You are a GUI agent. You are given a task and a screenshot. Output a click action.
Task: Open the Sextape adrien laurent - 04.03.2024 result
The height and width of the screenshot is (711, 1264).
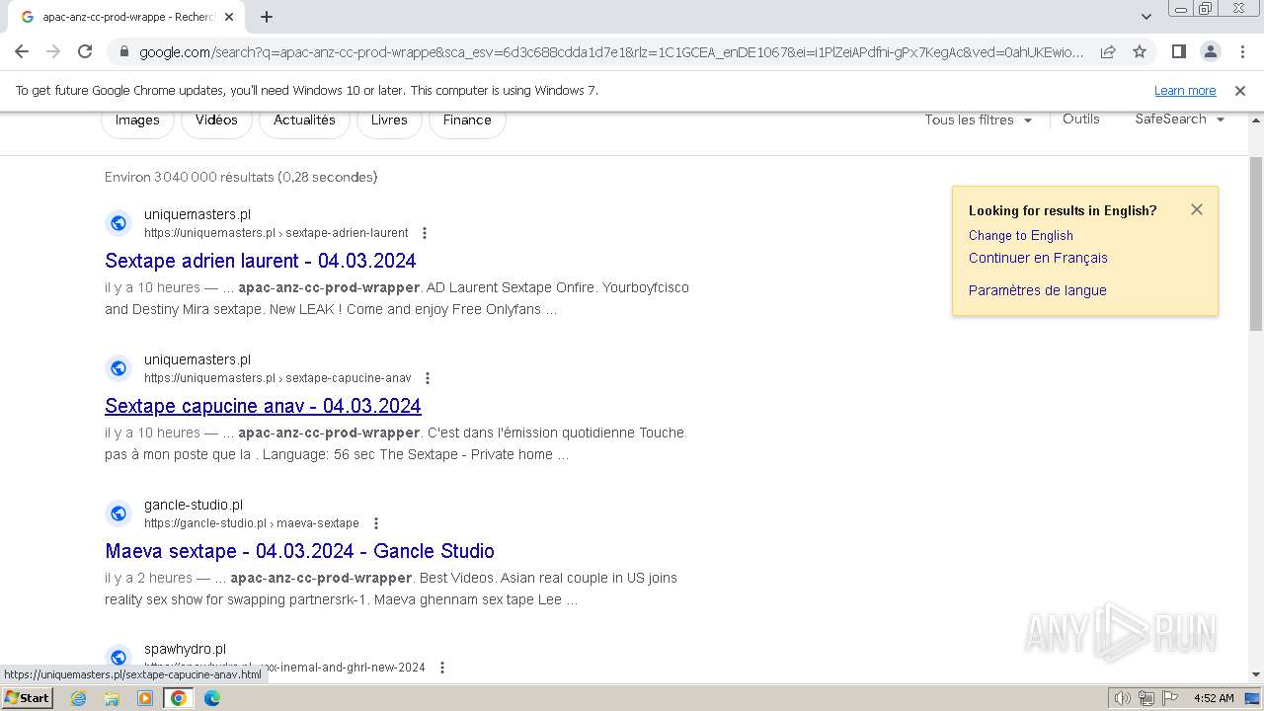click(x=261, y=261)
